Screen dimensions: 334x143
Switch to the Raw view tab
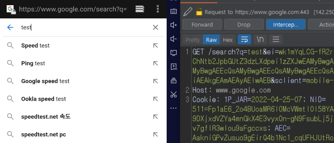(x=211, y=40)
